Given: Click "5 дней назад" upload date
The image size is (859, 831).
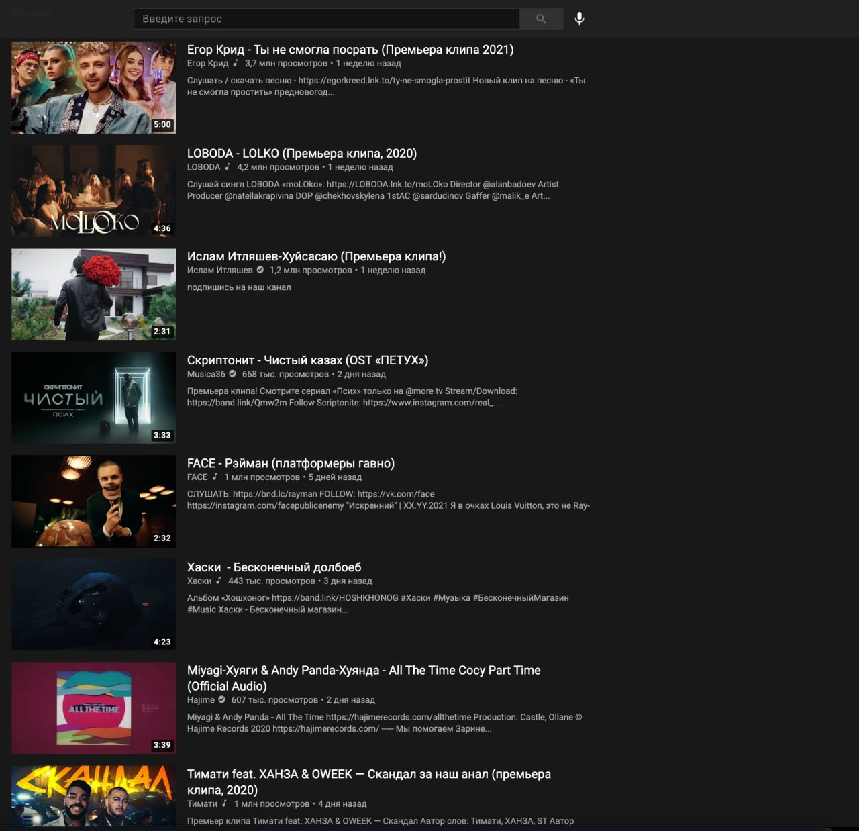Looking at the screenshot, I should coord(335,477).
